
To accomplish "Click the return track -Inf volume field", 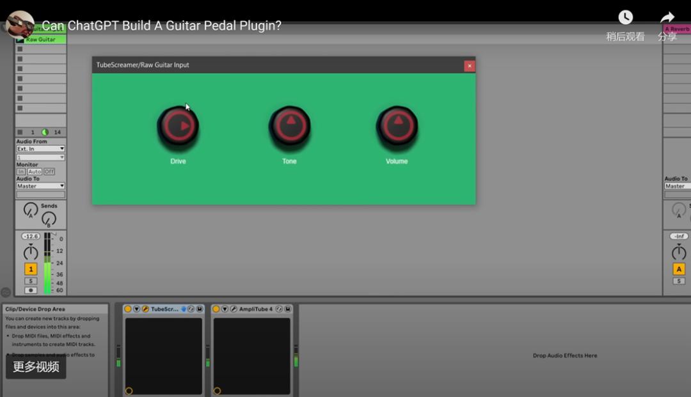I will point(679,237).
